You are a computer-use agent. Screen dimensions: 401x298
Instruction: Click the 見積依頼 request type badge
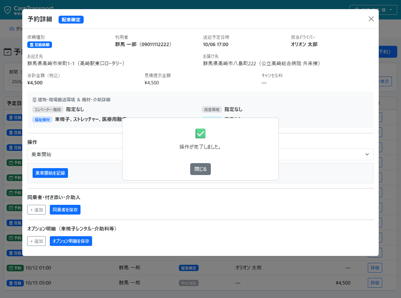pyautogui.click(x=39, y=45)
